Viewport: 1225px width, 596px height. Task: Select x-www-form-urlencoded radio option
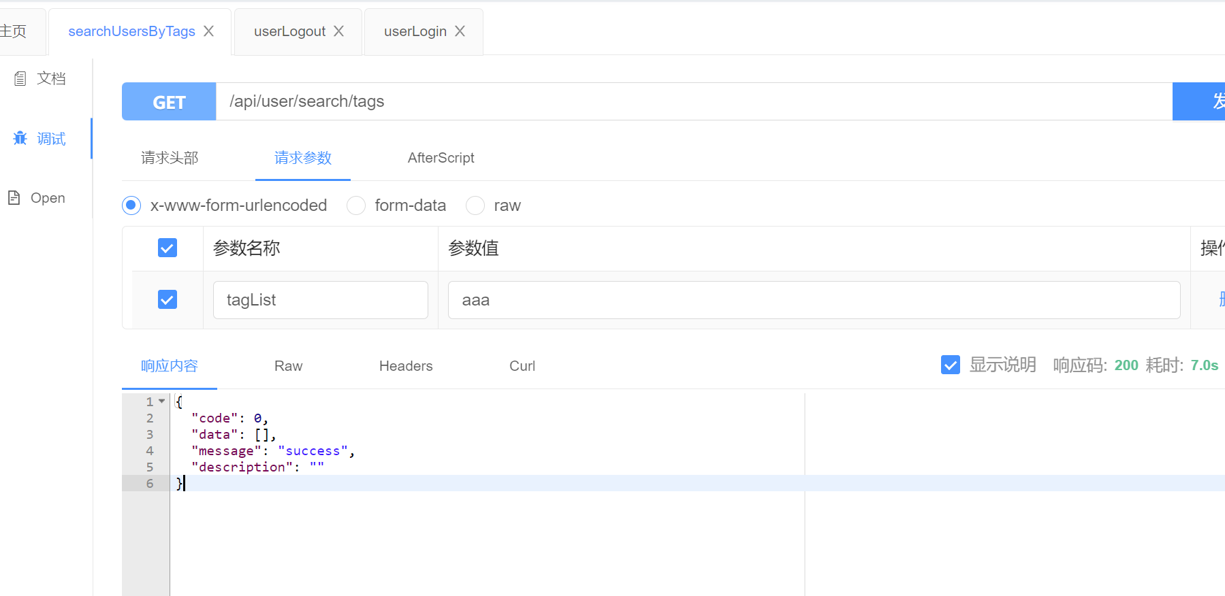click(x=131, y=205)
